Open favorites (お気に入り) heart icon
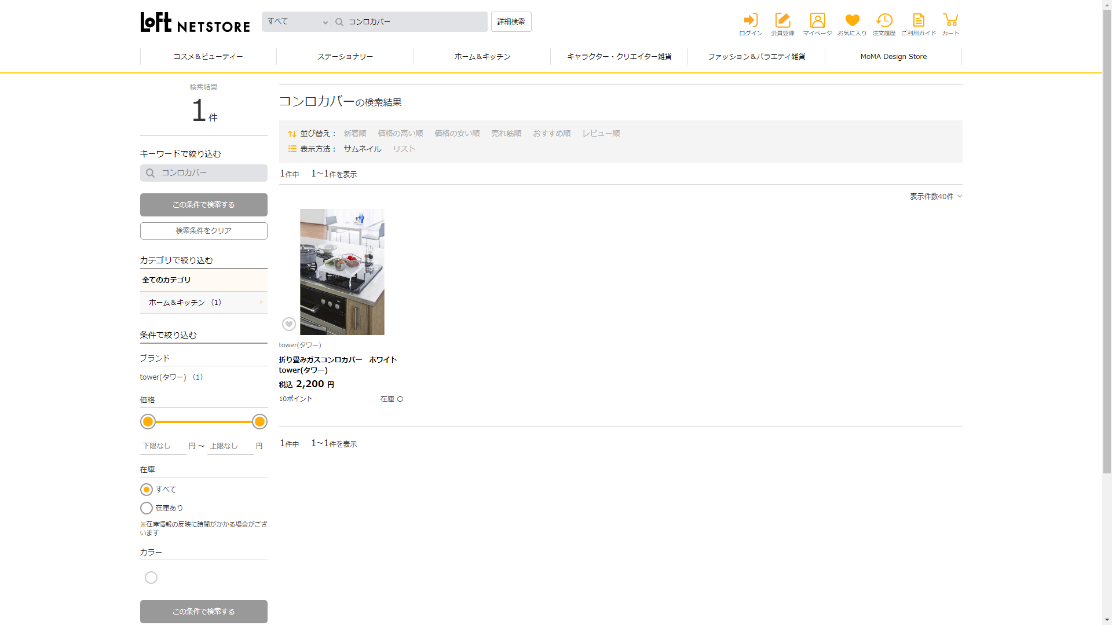The height and width of the screenshot is (625, 1112). (x=852, y=21)
